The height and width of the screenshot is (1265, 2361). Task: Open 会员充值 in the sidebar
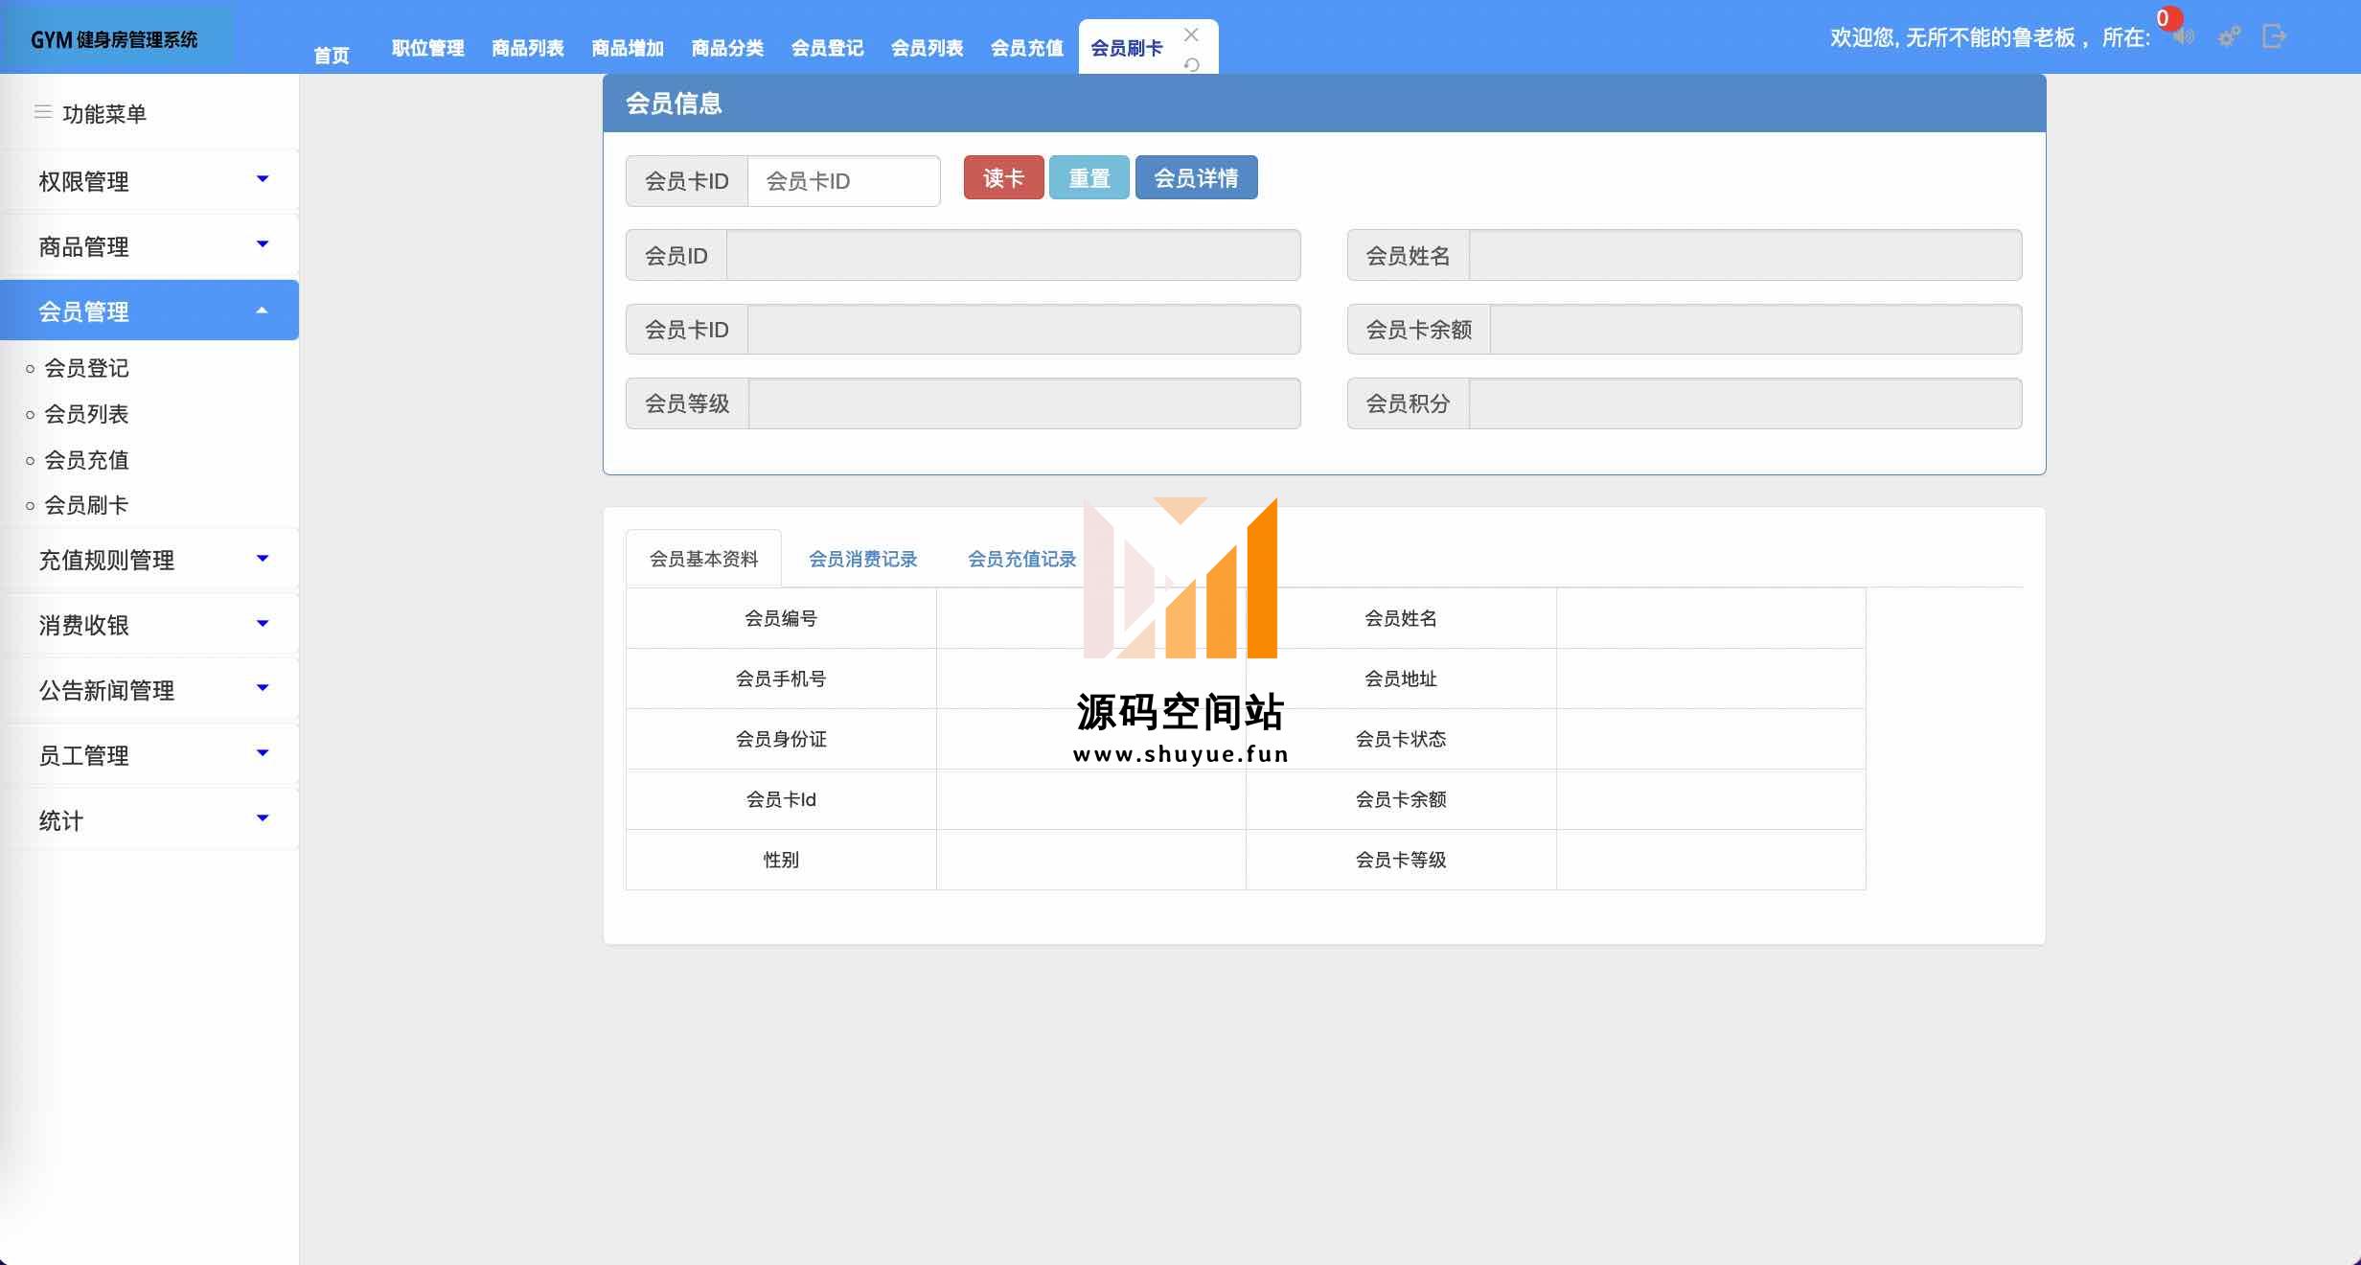coord(86,460)
